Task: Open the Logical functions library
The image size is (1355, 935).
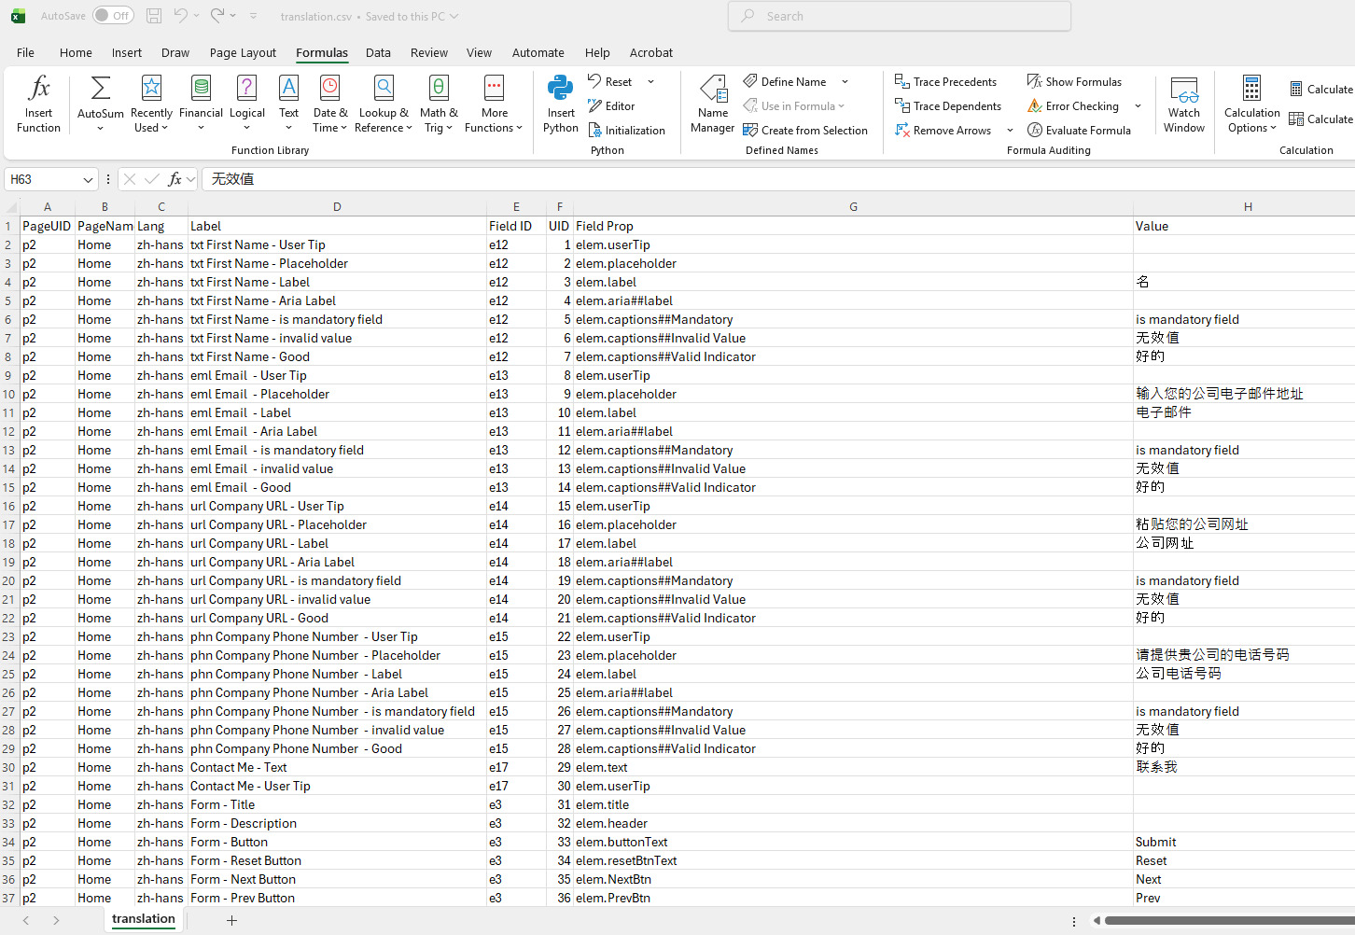Action: [x=246, y=104]
